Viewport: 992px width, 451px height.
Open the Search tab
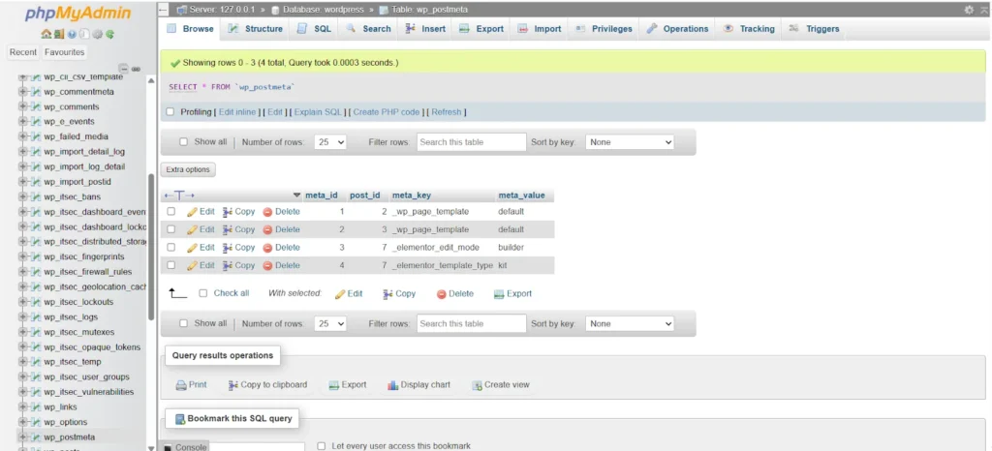coord(368,29)
